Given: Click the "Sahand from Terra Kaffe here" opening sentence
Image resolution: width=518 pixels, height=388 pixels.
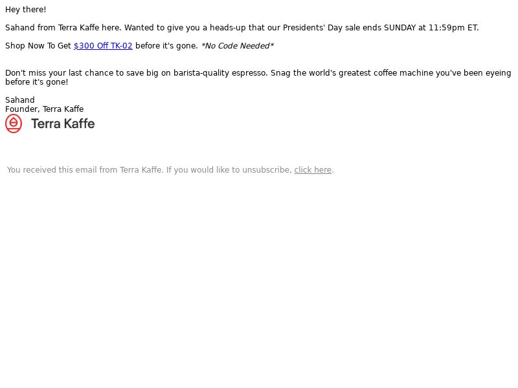Looking at the screenshot, I should (x=63, y=28).
